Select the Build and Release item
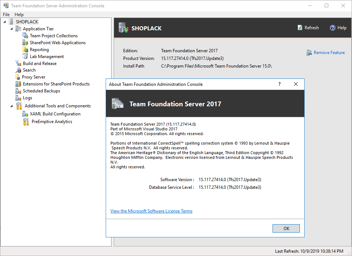Viewport: 352px width, 256px height. point(40,64)
